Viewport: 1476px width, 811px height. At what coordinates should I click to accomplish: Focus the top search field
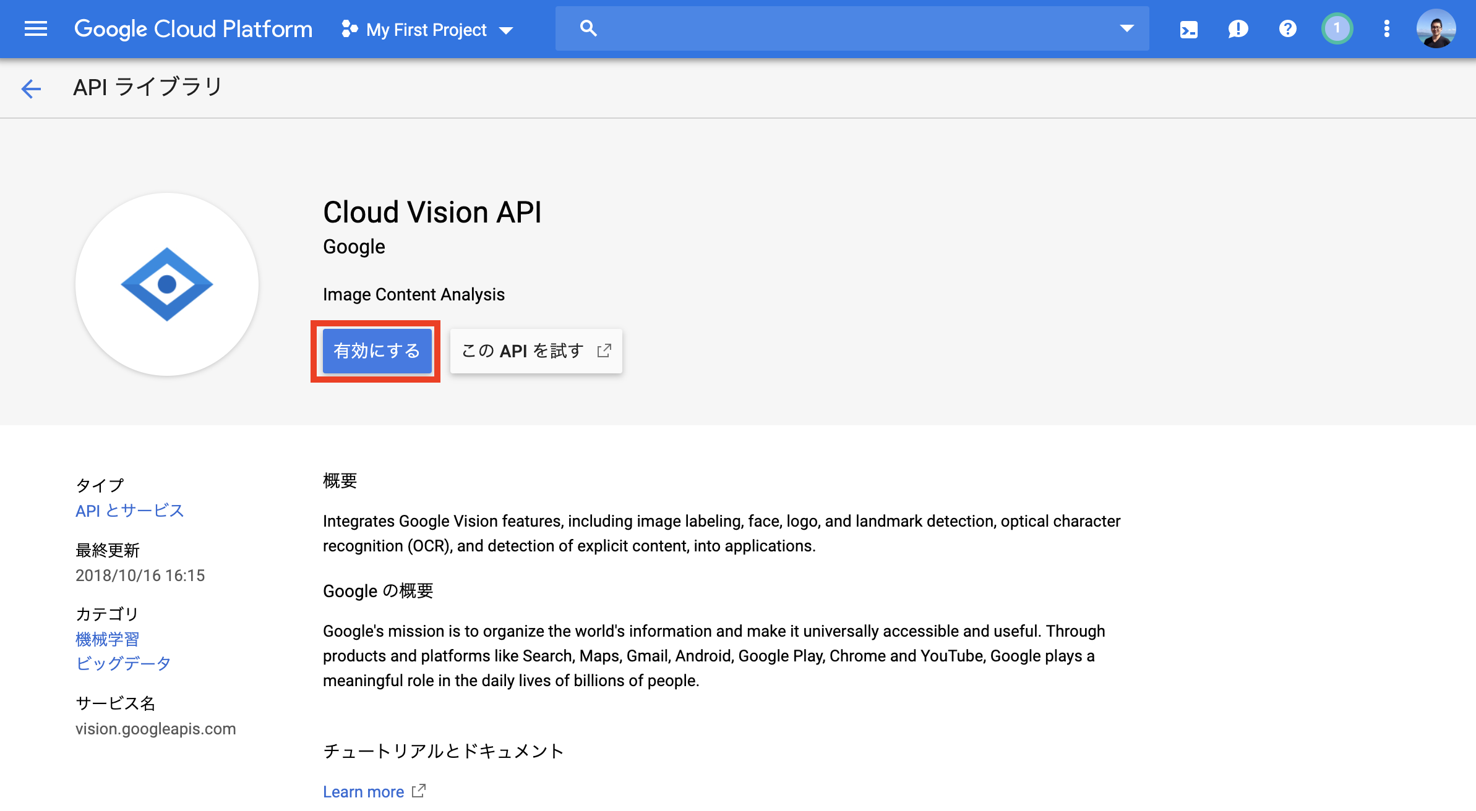click(x=852, y=28)
